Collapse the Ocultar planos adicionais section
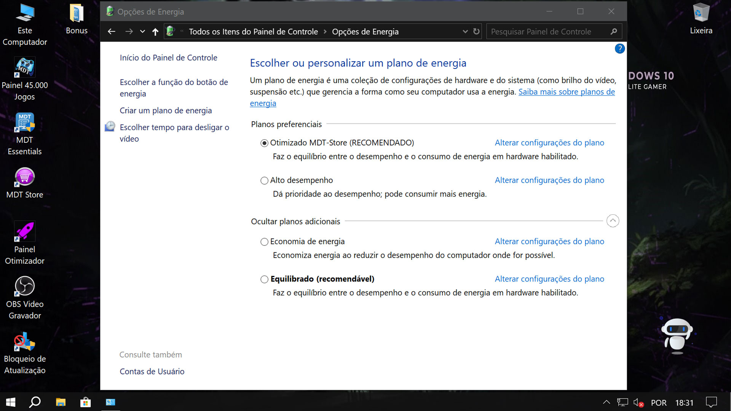Image resolution: width=731 pixels, height=411 pixels. (613, 221)
